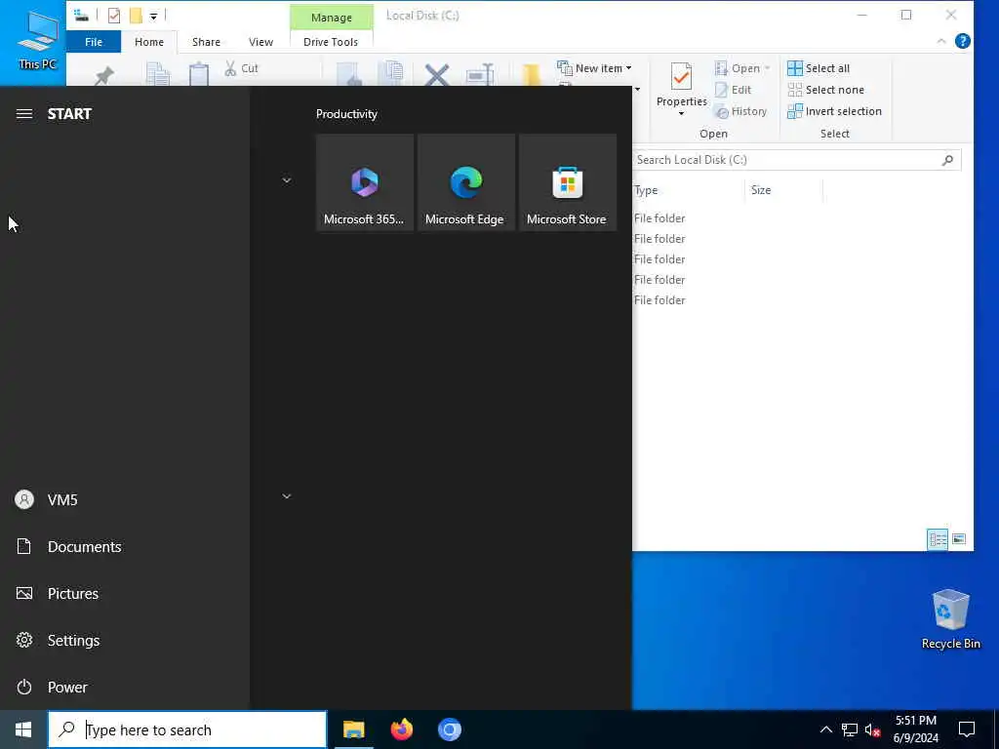Screen dimensions: 999x749
Task: Switch to Large icons view layout
Action: [959, 539]
